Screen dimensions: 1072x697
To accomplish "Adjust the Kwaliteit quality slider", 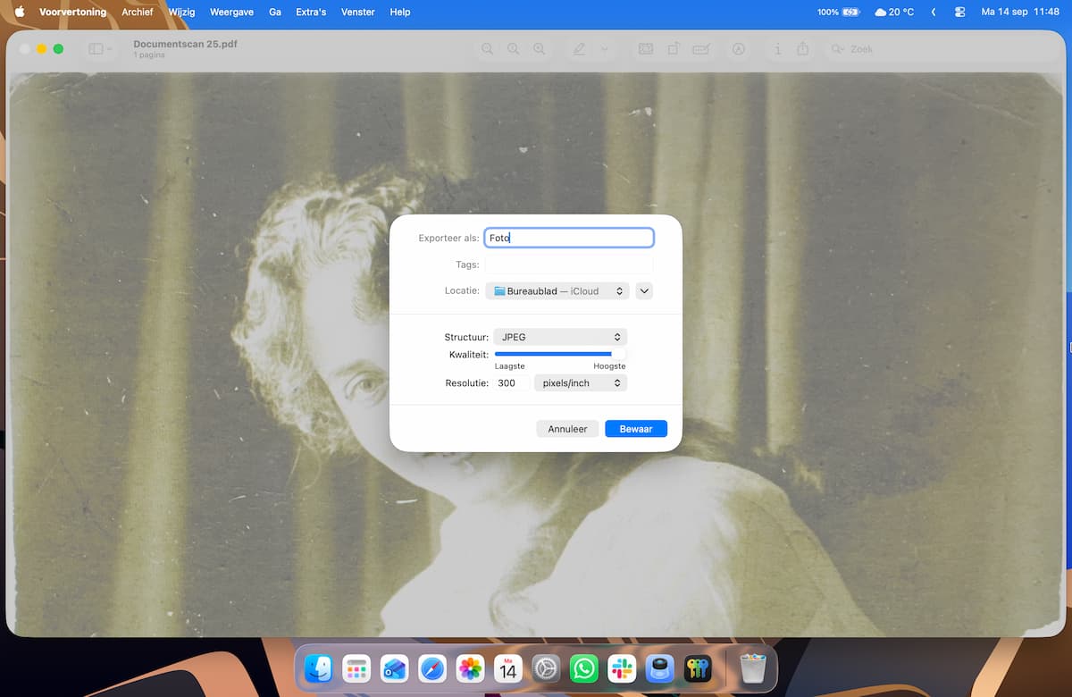I will tap(560, 355).
